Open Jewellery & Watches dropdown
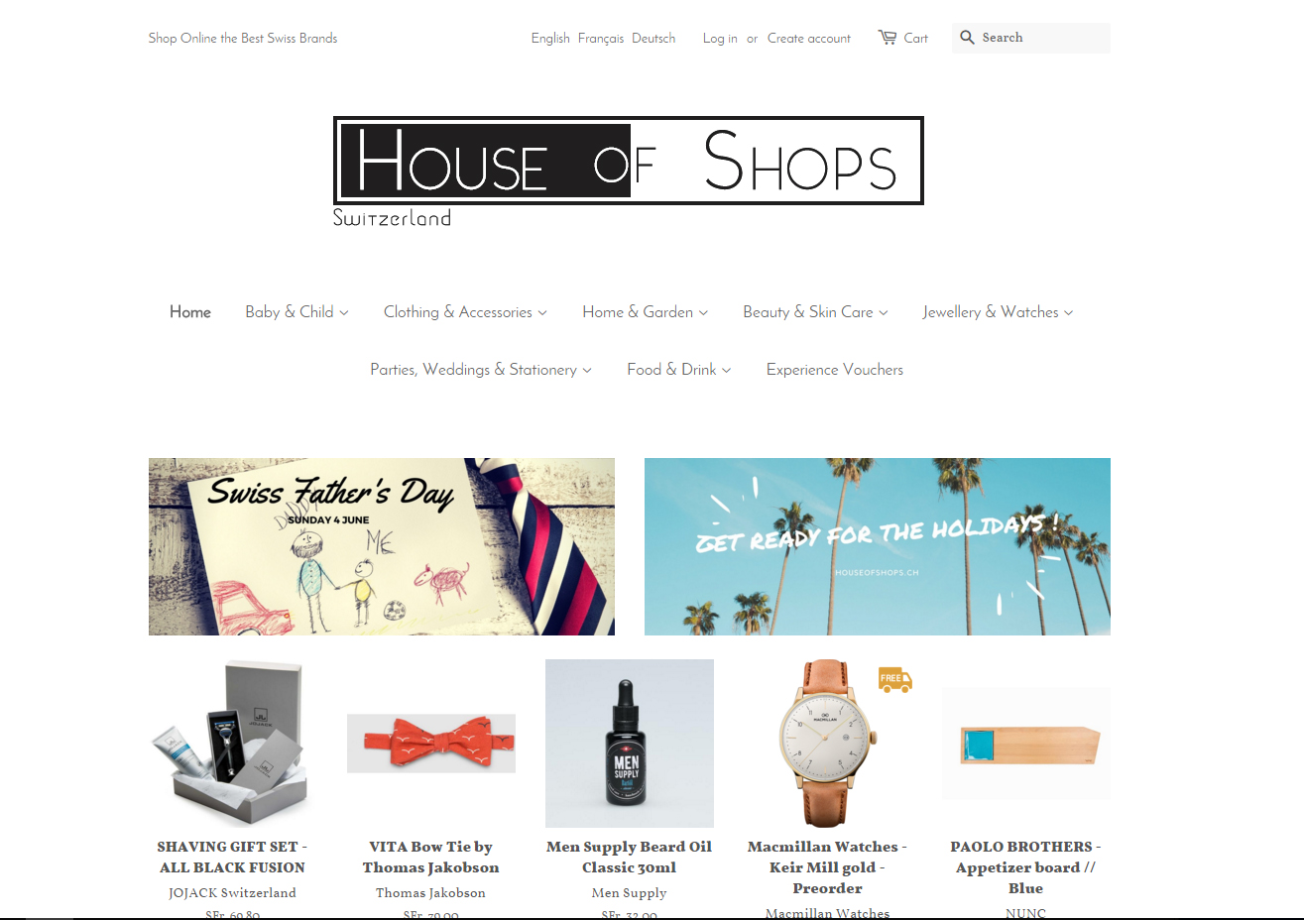Screen dimensions: 1304x920 (x=998, y=312)
